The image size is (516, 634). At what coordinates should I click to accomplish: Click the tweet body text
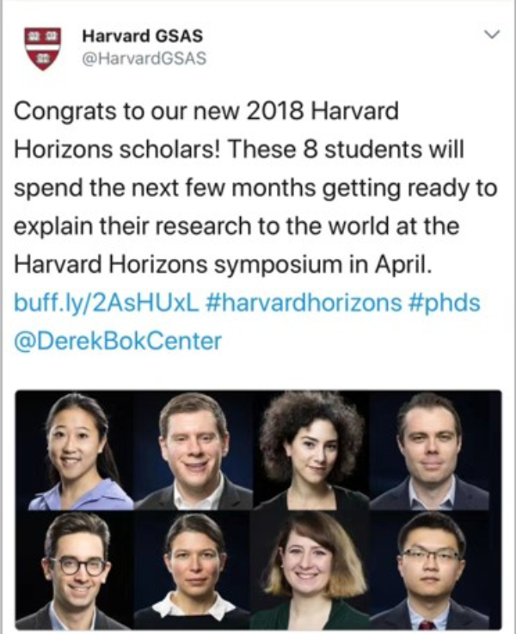[255, 188]
